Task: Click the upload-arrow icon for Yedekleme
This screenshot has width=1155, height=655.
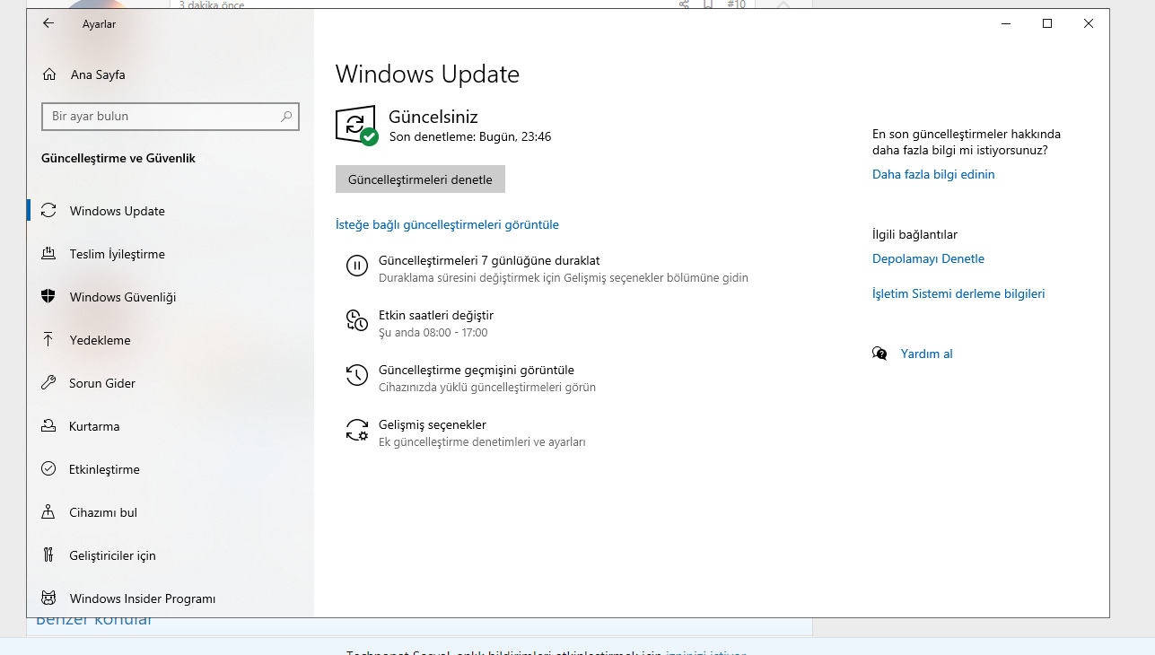Action: click(48, 340)
